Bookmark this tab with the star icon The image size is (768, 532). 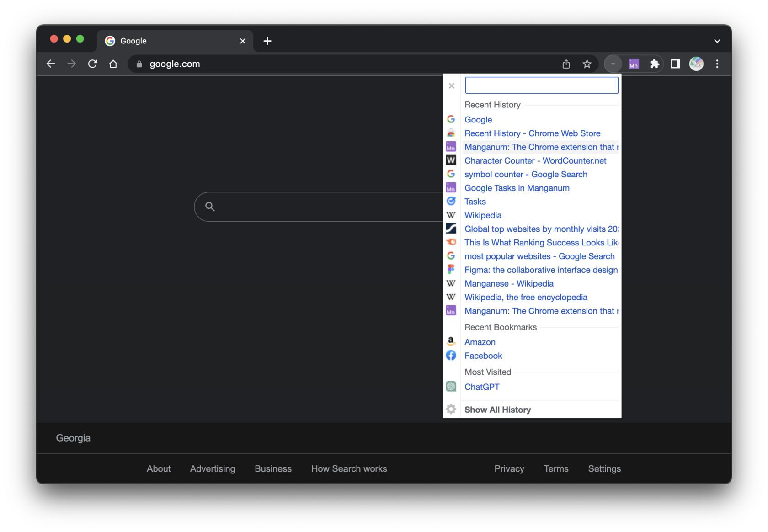[587, 64]
